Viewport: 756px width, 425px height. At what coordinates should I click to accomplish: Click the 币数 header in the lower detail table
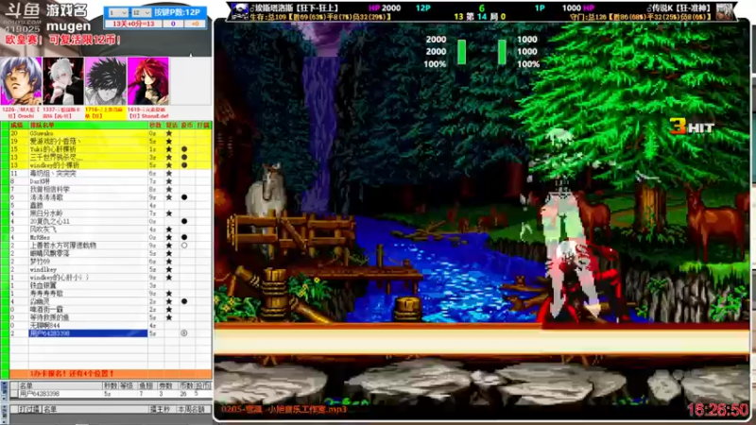tap(186, 386)
